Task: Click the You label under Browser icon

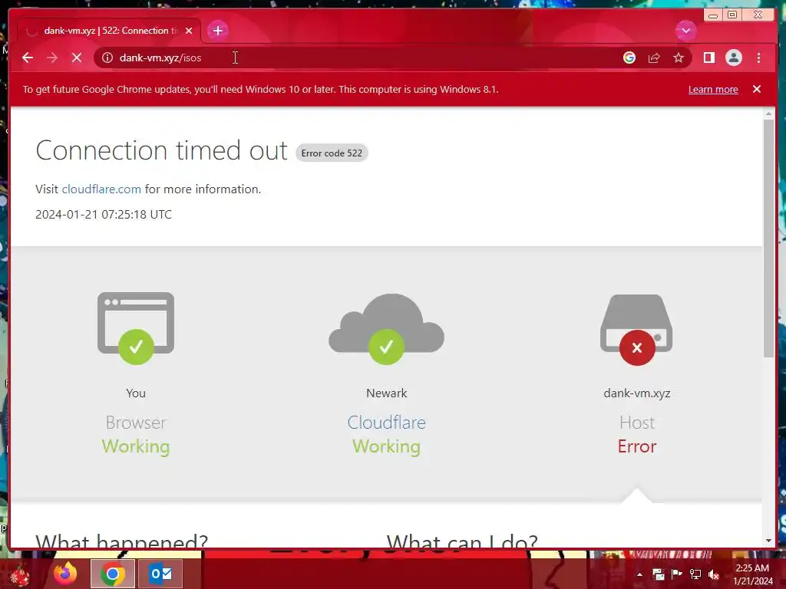Action: tap(136, 393)
